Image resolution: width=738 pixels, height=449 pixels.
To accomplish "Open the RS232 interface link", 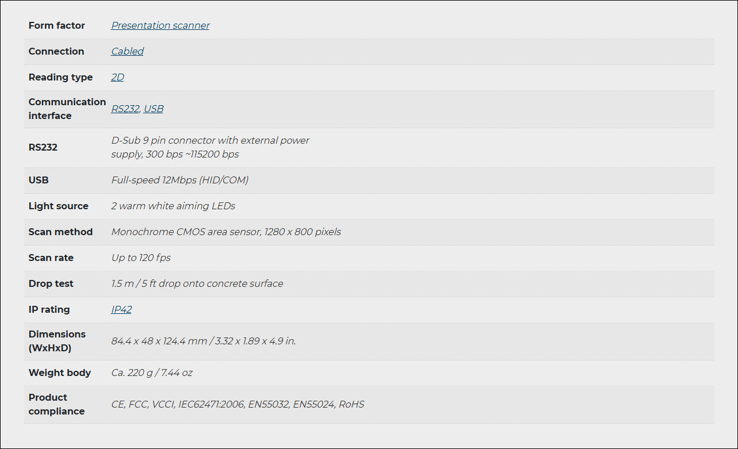I will click(125, 109).
